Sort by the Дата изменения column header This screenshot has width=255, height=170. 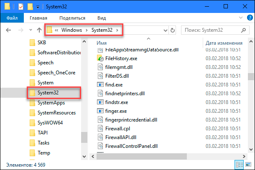[x=224, y=43]
